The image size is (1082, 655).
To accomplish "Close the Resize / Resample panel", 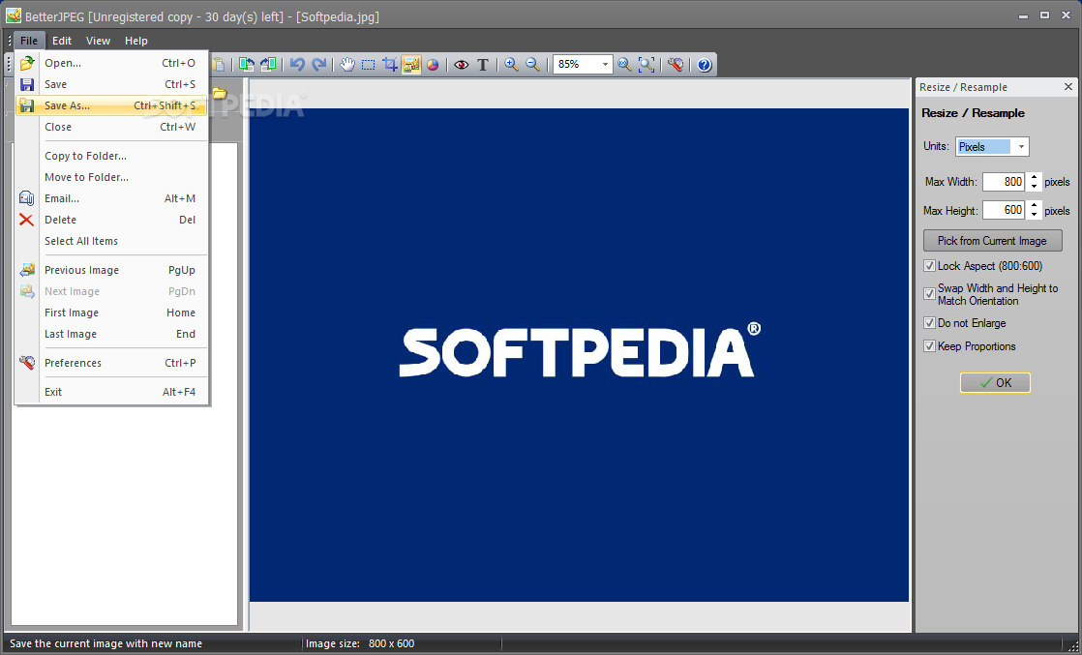I will pos(1068,87).
